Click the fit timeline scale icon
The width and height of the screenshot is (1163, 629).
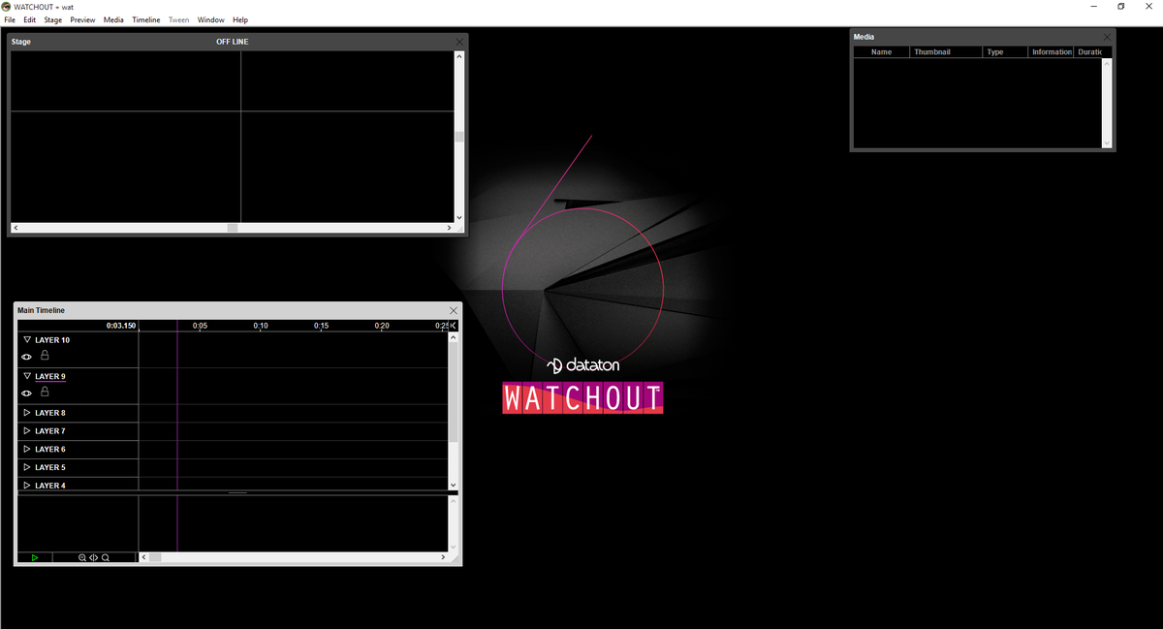click(94, 557)
